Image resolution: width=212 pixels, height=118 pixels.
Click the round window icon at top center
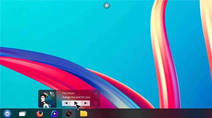coord(107,6)
